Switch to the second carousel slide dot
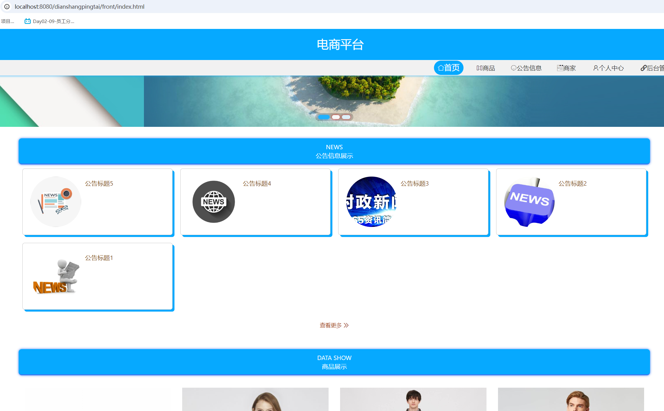Viewport: 664px width, 411px height. click(x=336, y=117)
